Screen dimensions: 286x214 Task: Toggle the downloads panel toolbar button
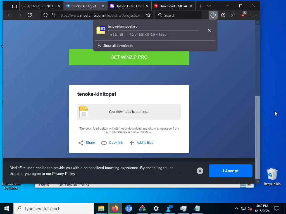tap(213, 15)
